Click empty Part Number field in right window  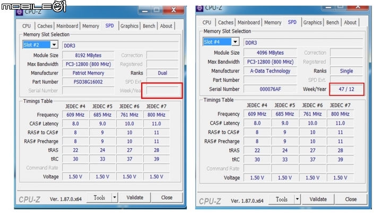point(270,80)
